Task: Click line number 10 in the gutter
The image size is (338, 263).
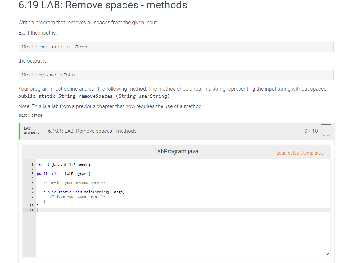Action: point(32,206)
